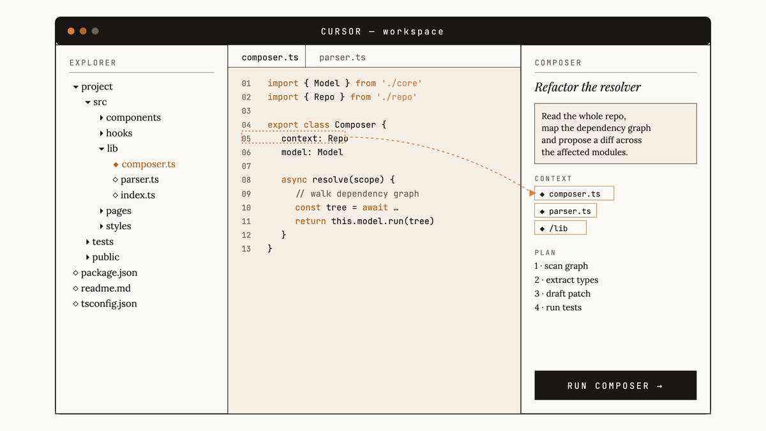Click 'return this.model.run(tree)' code line
Screen dimensions: 766x431
(x=364, y=222)
